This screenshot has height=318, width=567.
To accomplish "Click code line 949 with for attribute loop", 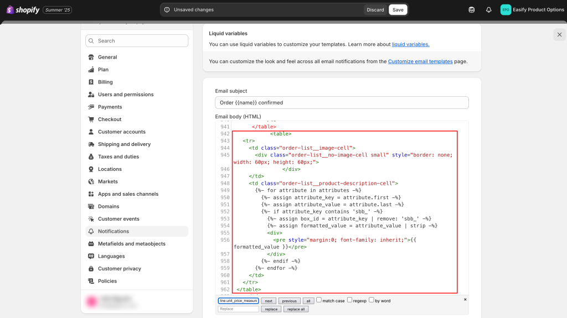I will pos(307,190).
